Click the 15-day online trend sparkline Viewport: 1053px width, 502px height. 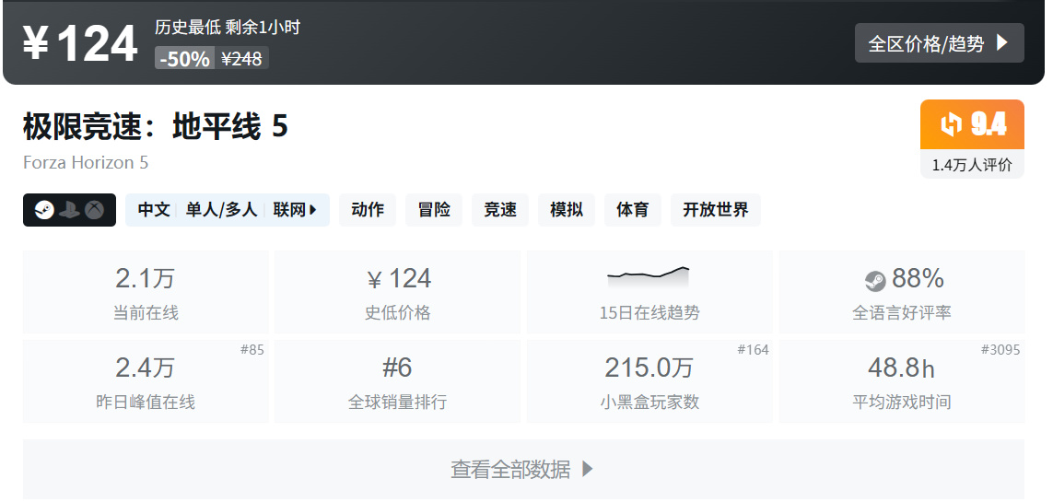[x=649, y=274]
